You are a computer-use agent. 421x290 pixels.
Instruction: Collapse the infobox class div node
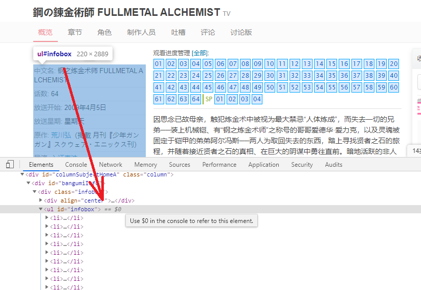[x=35, y=192]
